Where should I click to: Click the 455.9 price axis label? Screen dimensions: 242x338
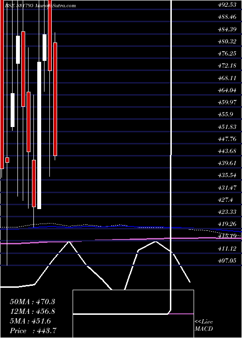[x=226, y=114]
